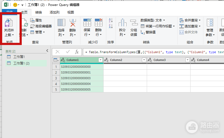Click the Remove Rows (删除行) icon
The height and width of the screenshot is (138, 224).
tap(99, 22)
